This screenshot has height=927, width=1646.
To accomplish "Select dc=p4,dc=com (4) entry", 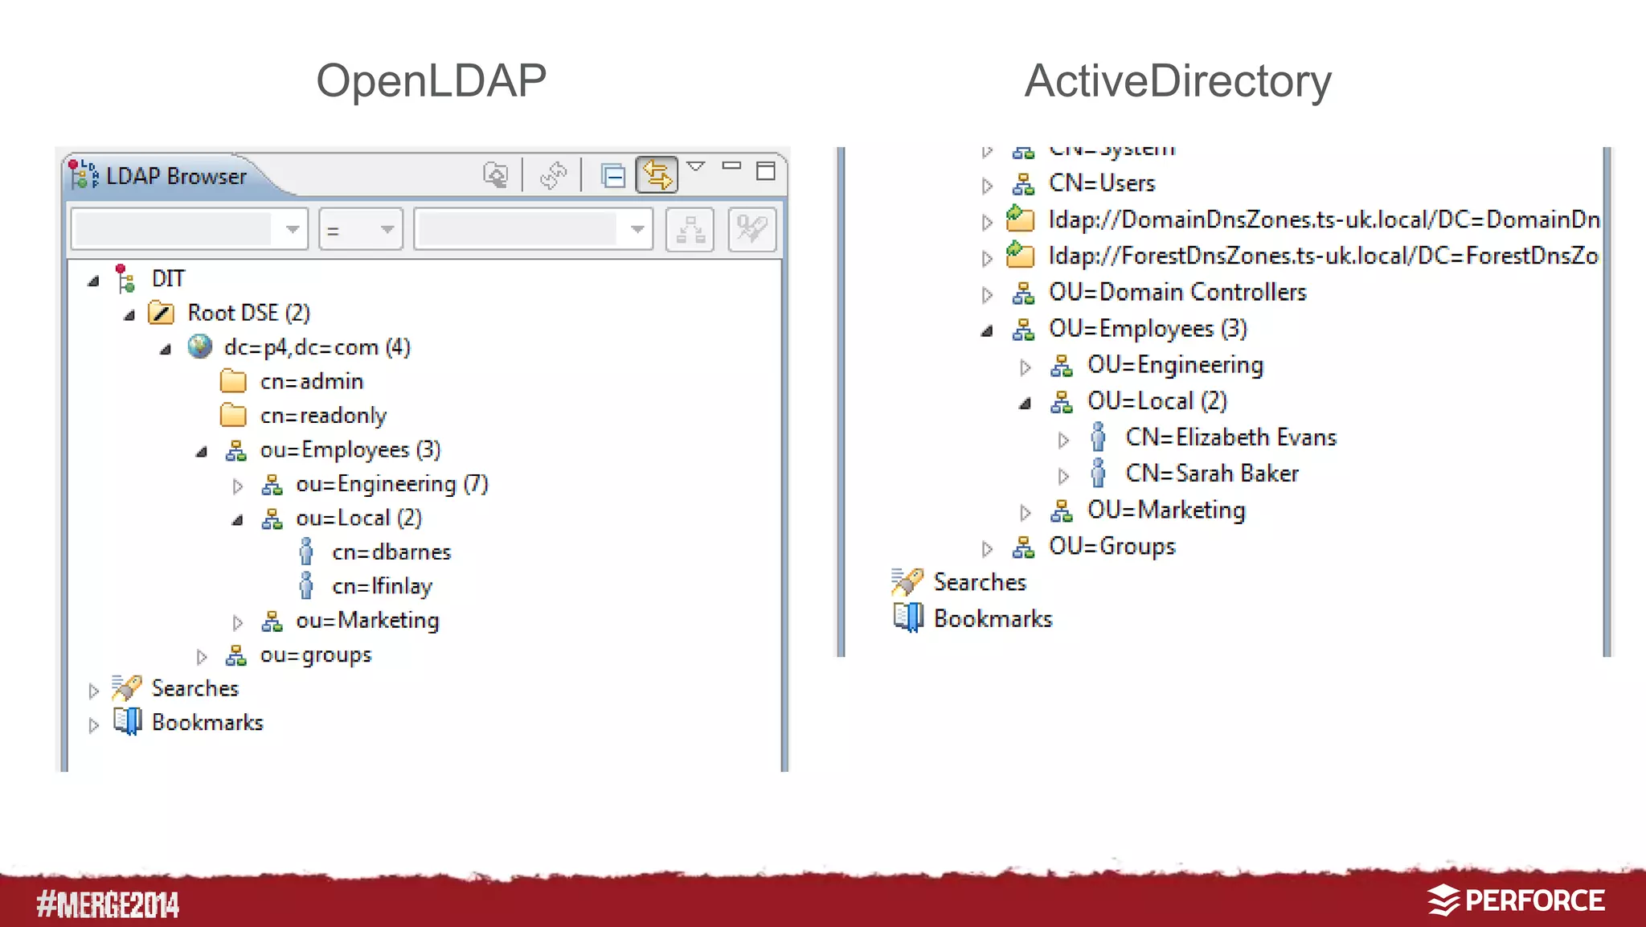I will coord(317,347).
